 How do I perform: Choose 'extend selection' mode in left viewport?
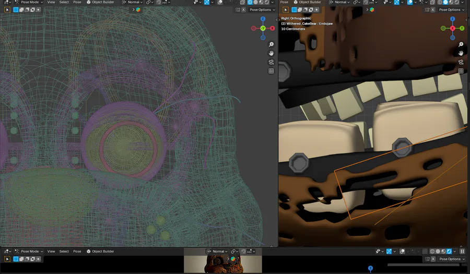tap(21, 9)
